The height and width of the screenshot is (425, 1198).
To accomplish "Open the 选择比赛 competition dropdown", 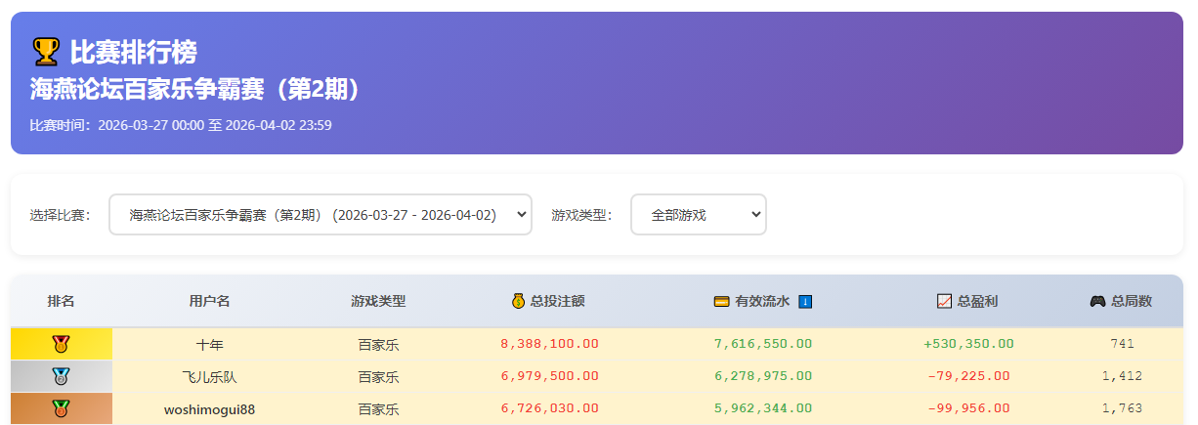I will [x=320, y=214].
